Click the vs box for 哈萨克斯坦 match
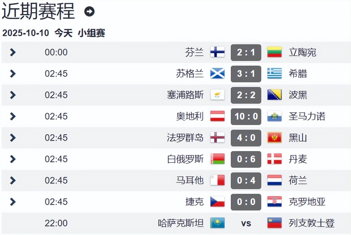 coord(246,223)
